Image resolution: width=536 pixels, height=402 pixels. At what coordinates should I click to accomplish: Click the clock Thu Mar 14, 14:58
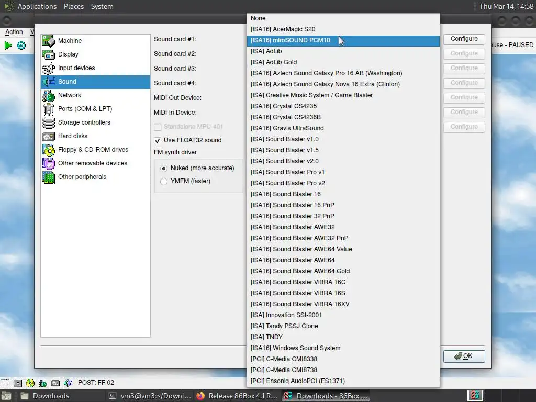(506, 6)
